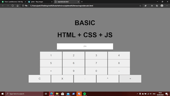Viewport: 170px width, 96px height.
Task: Click the colon divide key
Action: tap(85, 79)
